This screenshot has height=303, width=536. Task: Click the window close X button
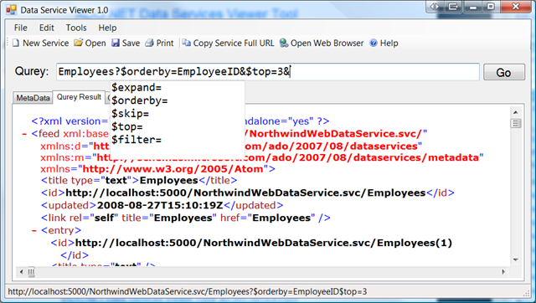[x=516, y=7]
